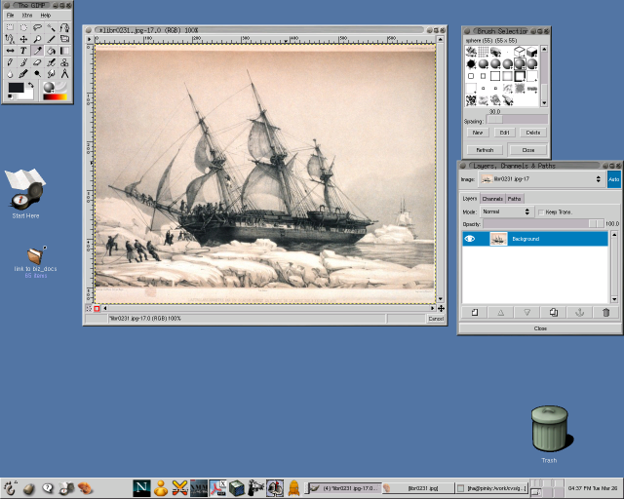The height and width of the screenshot is (499, 624).
Task: Enable the Keep Trans. checkbox
Action: coord(541,211)
